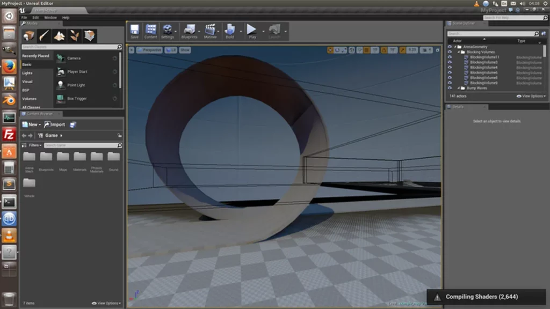Click the Save toolbar icon
Viewport: 550px width, 309px height.
pyautogui.click(x=134, y=30)
